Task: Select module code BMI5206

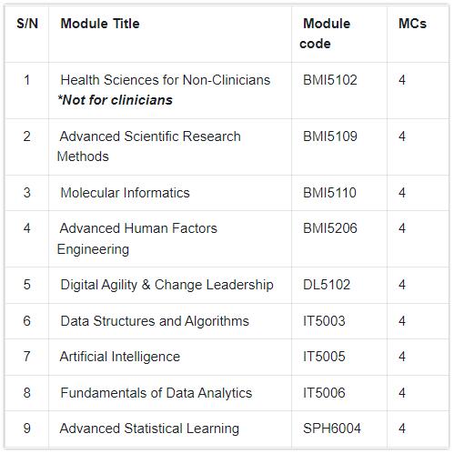Action: click(330, 228)
